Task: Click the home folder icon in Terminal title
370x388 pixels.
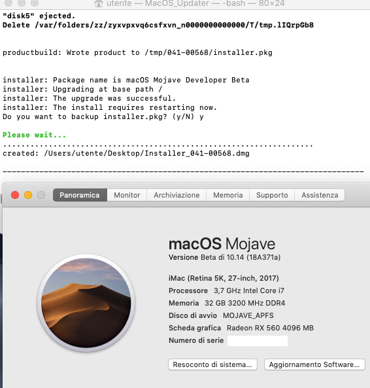Action: coord(99,3)
